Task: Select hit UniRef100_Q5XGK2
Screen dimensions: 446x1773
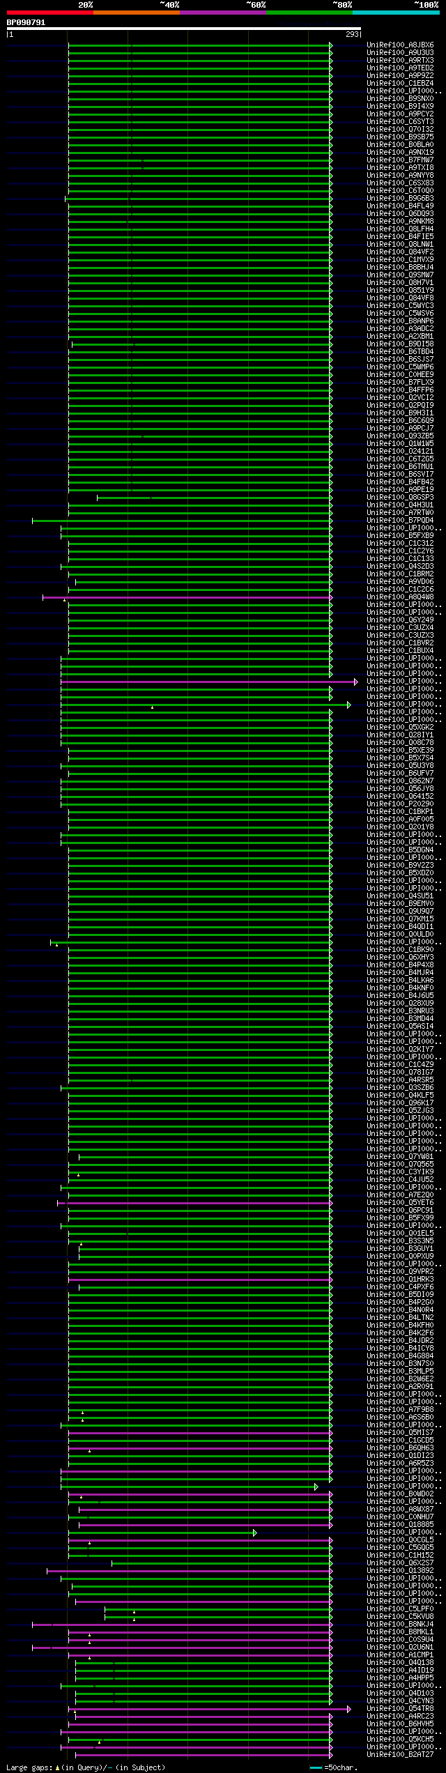Action: [x=400, y=728]
